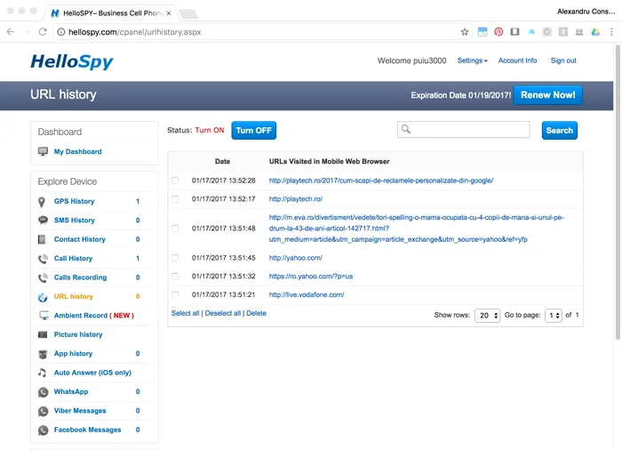Check the row for playtech.ro/2017 article URL
622x450 pixels.
tap(175, 181)
